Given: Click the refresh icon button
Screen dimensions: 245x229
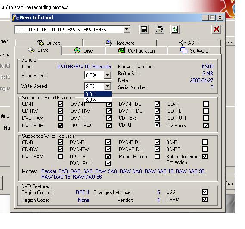Looking at the screenshot, I should point(175,29).
